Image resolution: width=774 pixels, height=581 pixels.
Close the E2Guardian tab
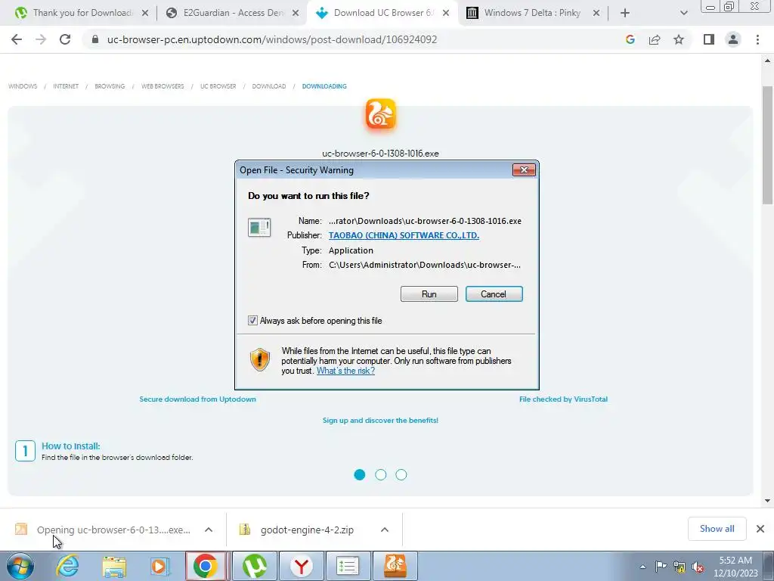[x=296, y=13]
